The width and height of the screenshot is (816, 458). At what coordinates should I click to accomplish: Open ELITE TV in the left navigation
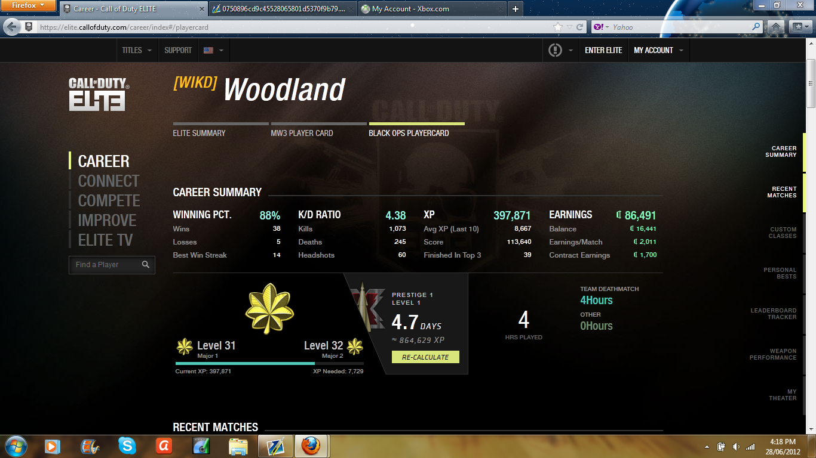pos(106,240)
